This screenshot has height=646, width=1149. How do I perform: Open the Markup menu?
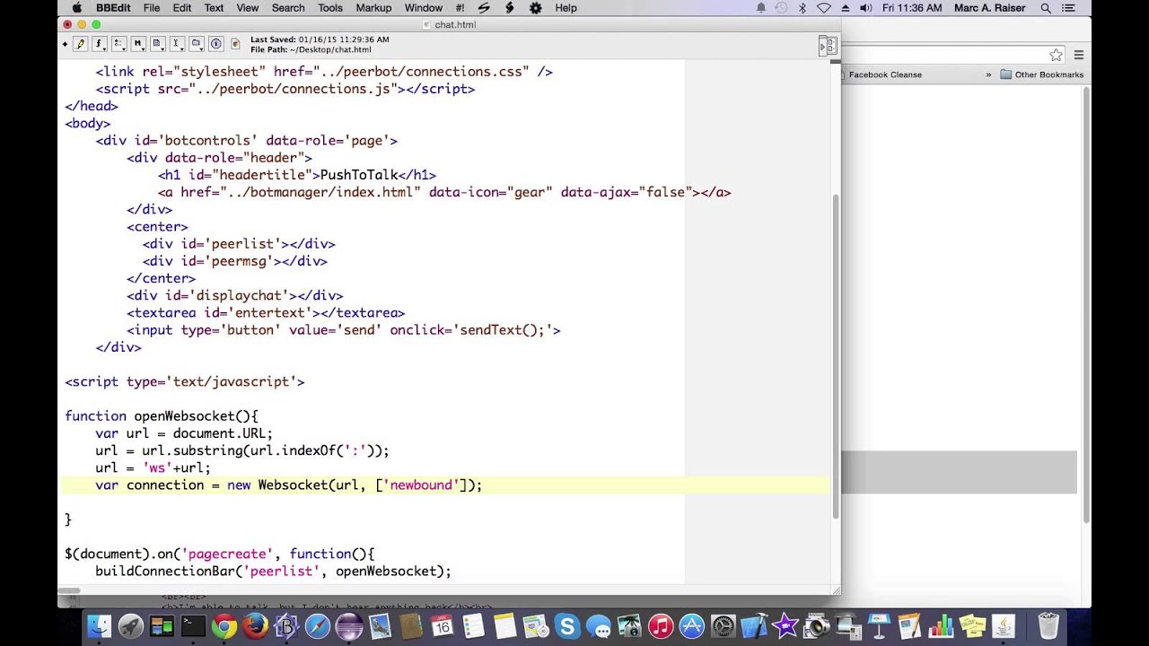373,8
